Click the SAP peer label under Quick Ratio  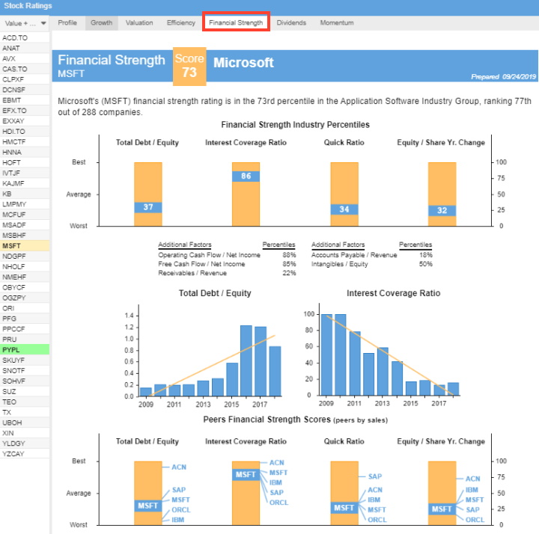[375, 476]
